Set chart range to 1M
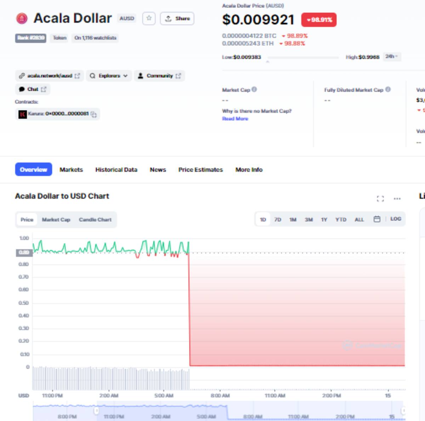 pyautogui.click(x=293, y=220)
